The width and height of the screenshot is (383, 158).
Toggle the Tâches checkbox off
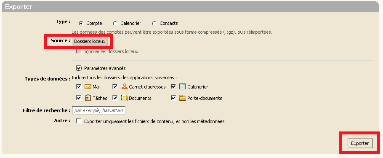(79, 98)
